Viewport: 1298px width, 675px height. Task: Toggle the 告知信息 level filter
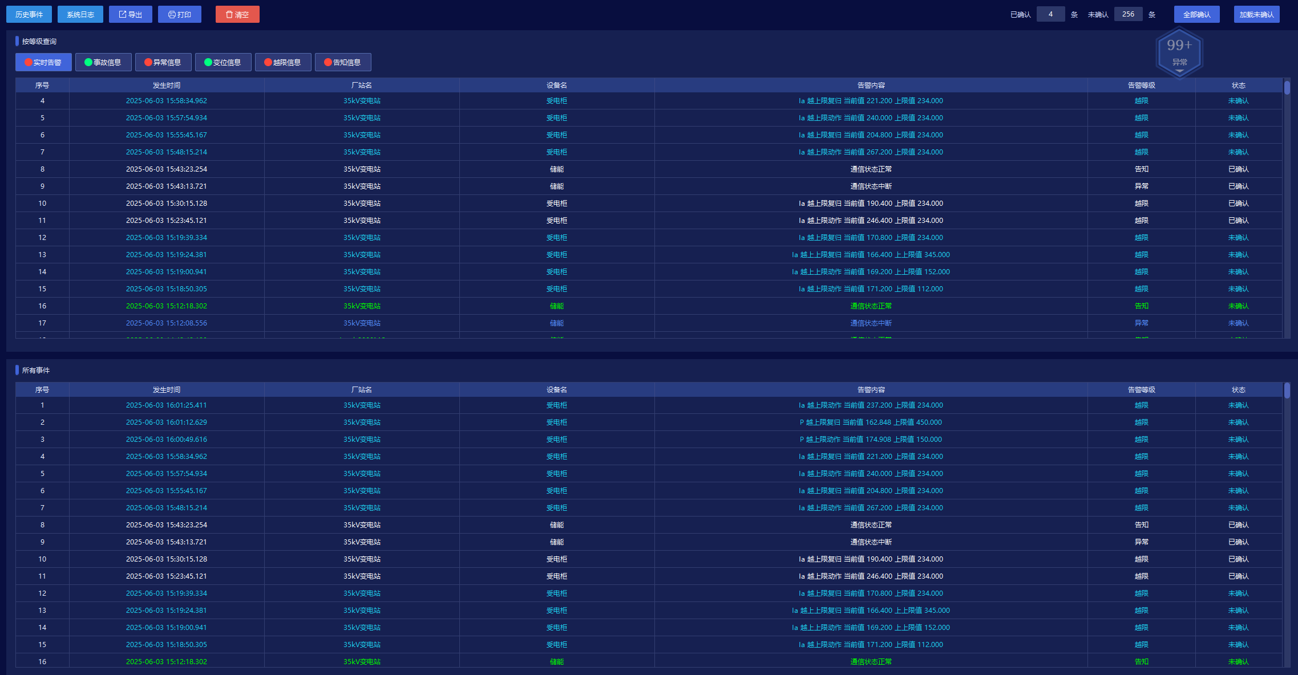(343, 62)
